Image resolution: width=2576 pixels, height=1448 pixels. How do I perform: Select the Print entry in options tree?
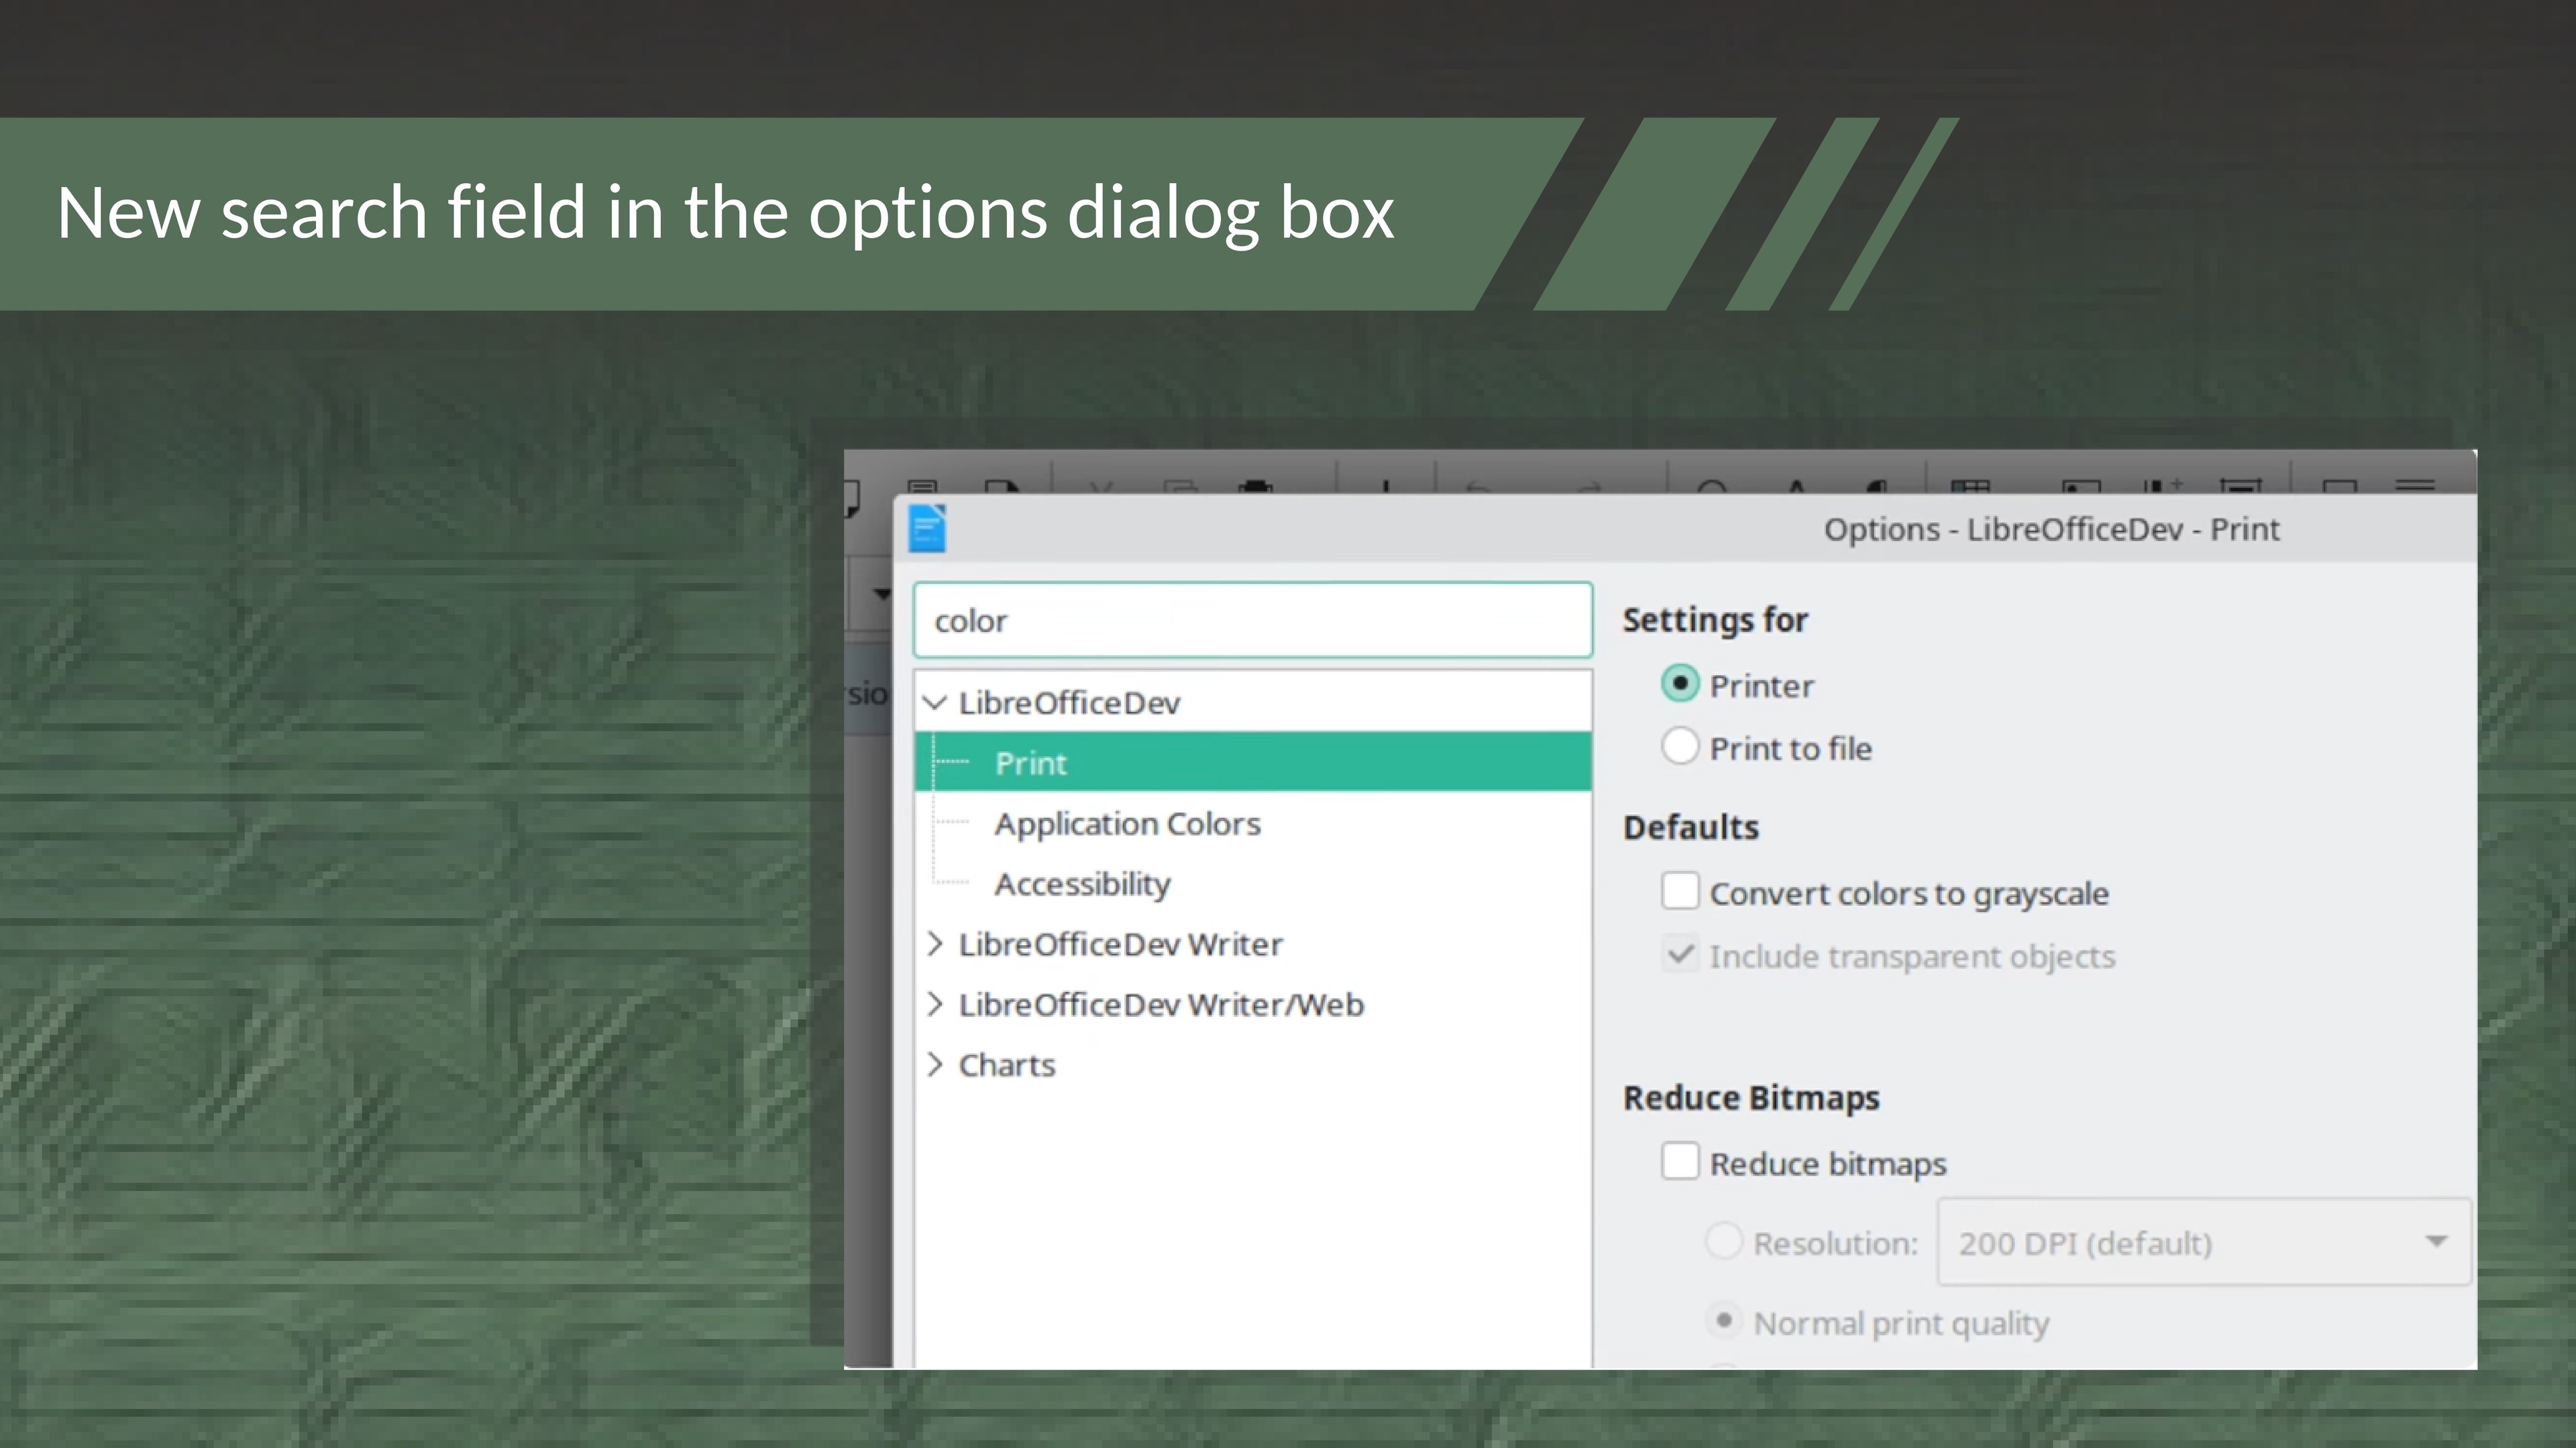point(1031,764)
